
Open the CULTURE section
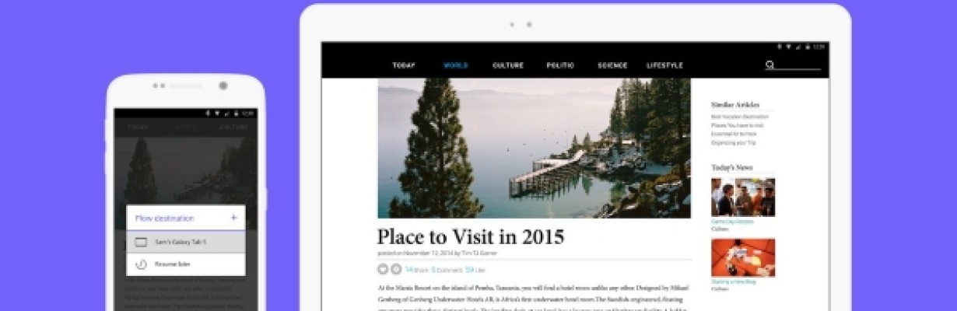click(508, 65)
